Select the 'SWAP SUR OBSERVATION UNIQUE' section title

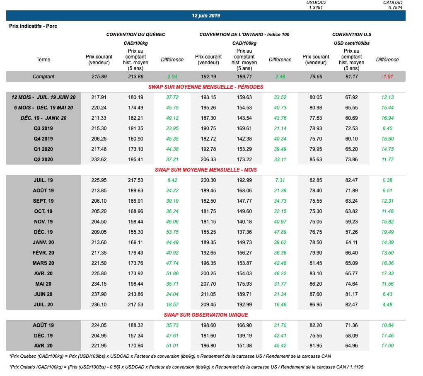coord(205,315)
